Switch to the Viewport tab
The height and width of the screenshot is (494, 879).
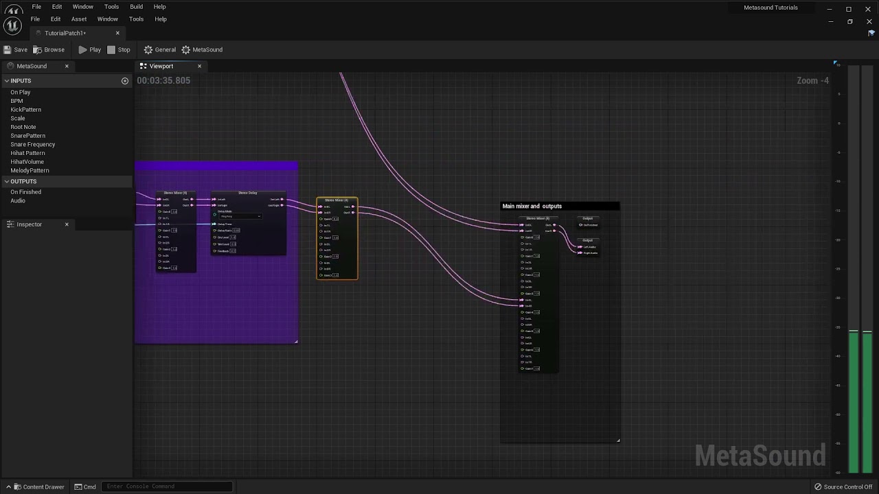pyautogui.click(x=161, y=66)
